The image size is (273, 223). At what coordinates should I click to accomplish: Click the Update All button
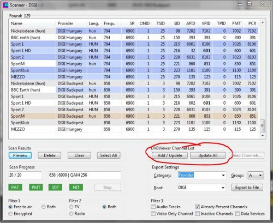[208, 155]
